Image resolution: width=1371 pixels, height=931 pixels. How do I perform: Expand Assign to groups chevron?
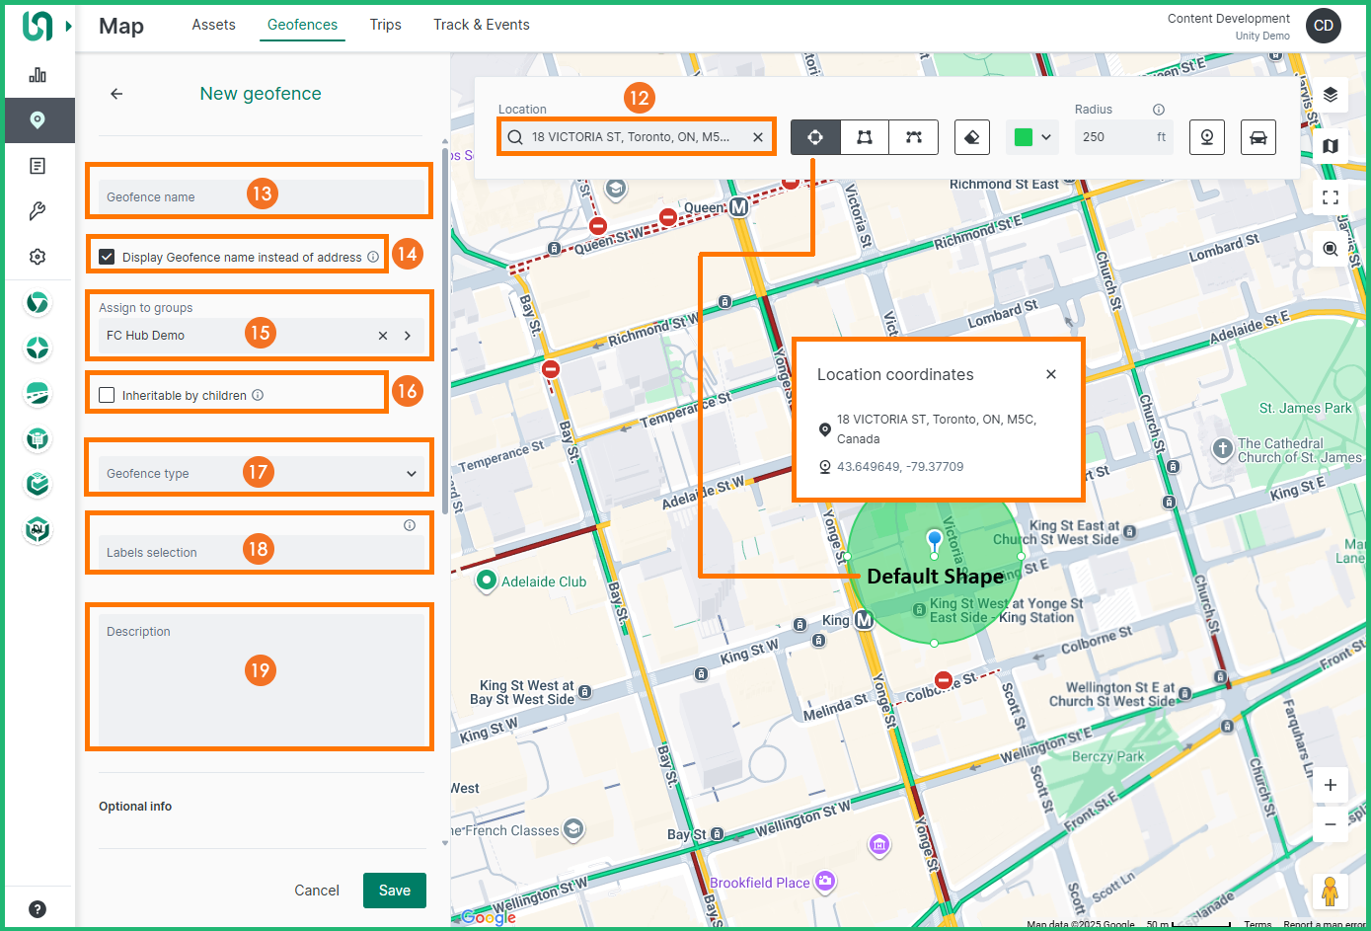(408, 336)
